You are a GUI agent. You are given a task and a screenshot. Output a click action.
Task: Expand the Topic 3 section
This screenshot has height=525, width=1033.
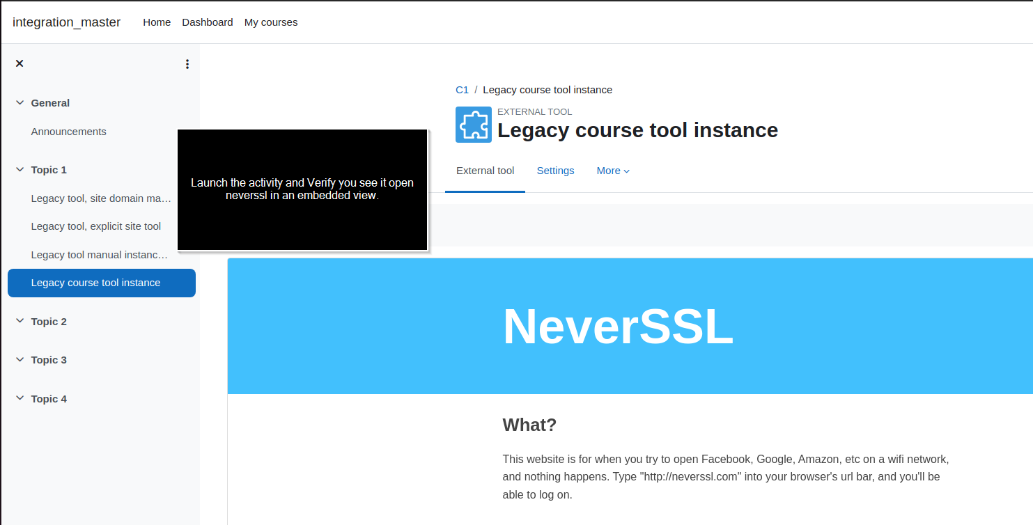click(x=20, y=360)
